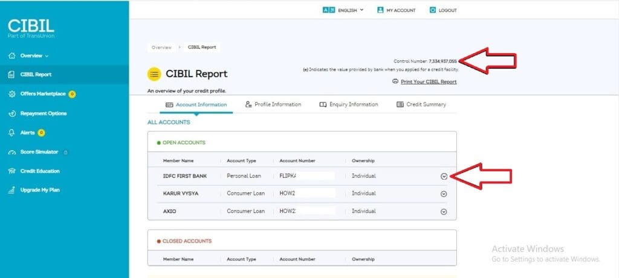
Task: Open Score Simulator in sidebar
Action: pyautogui.click(x=39, y=152)
